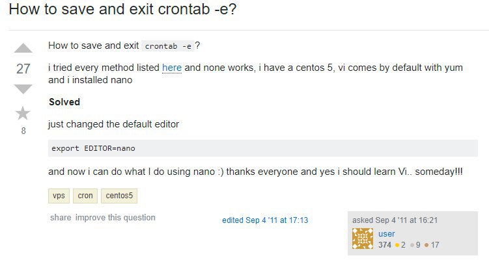Downvote the crontab question
The width and height of the screenshot is (489, 260).
tap(23, 88)
